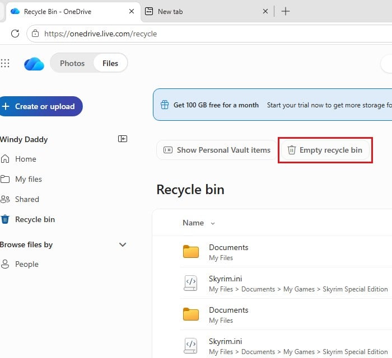Select Recycle bin in sidebar
392x358 pixels.
(35, 219)
